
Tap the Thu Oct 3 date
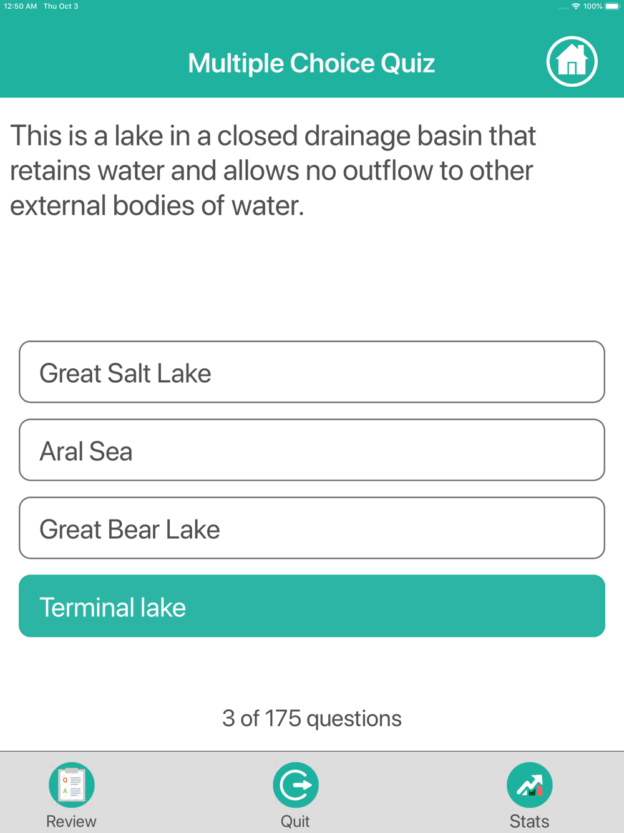pyautogui.click(x=61, y=6)
